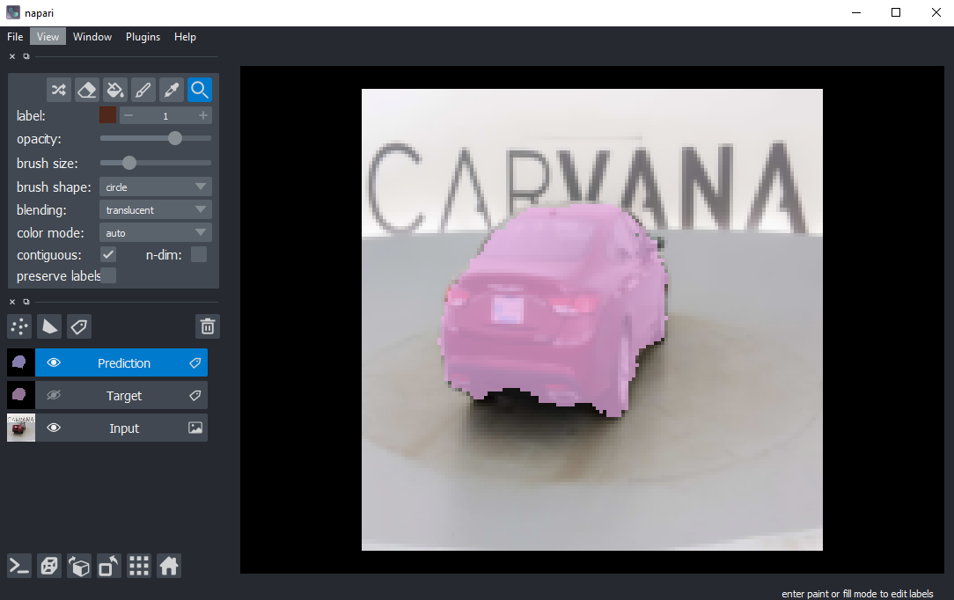Viewport: 954px width, 600px height.
Task: Open the Plugins menu
Action: pyautogui.click(x=143, y=36)
